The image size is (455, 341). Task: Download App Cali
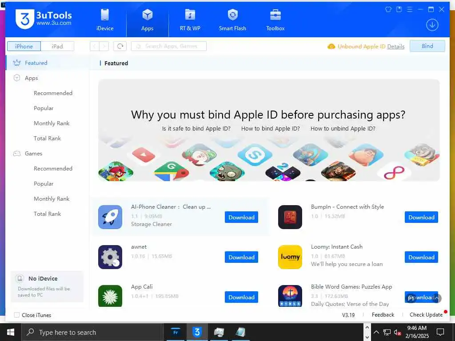[241, 297]
